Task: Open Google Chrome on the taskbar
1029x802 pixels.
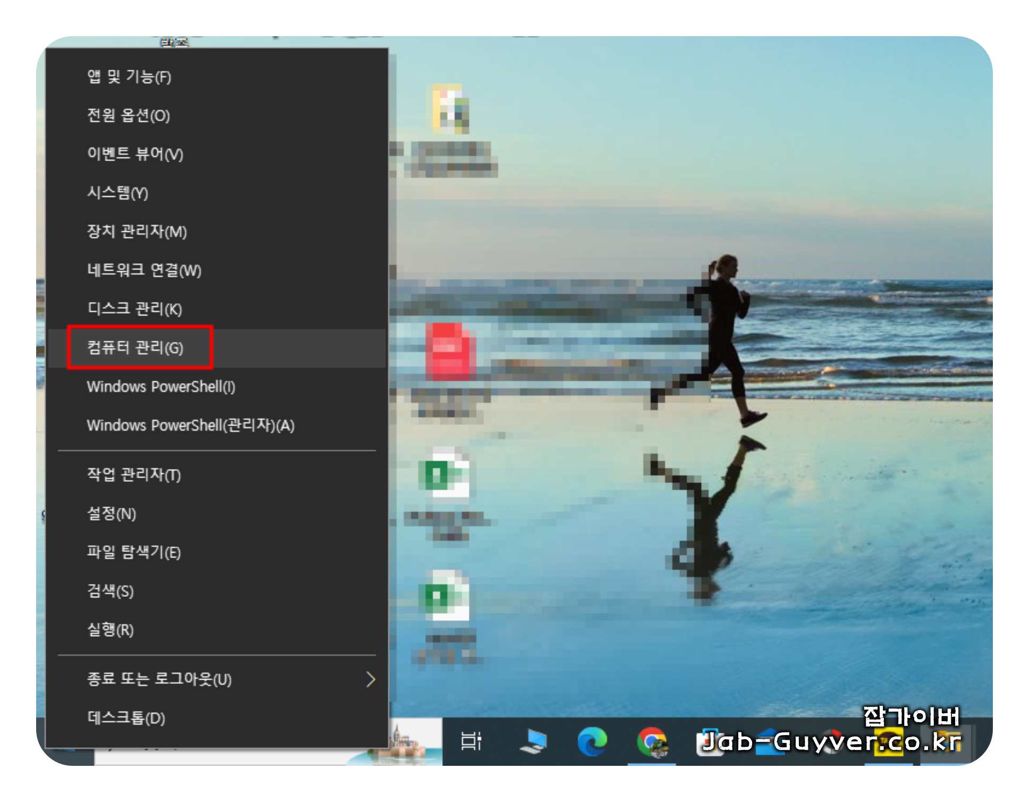Action: [652, 741]
